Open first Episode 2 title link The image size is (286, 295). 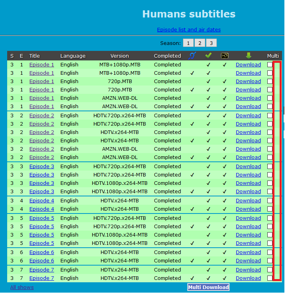tap(42, 116)
